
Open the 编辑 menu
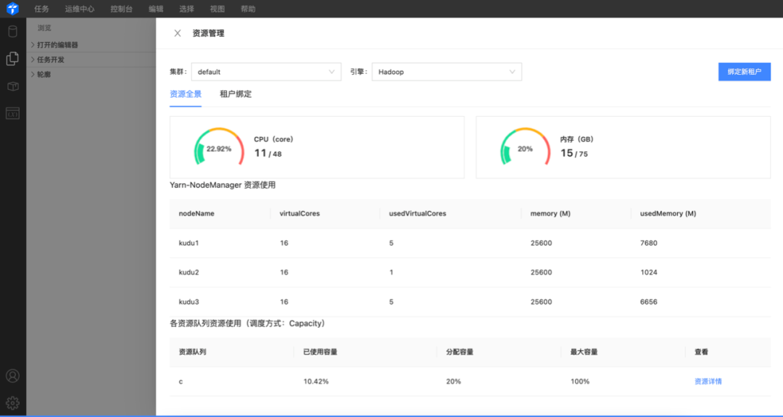[156, 9]
